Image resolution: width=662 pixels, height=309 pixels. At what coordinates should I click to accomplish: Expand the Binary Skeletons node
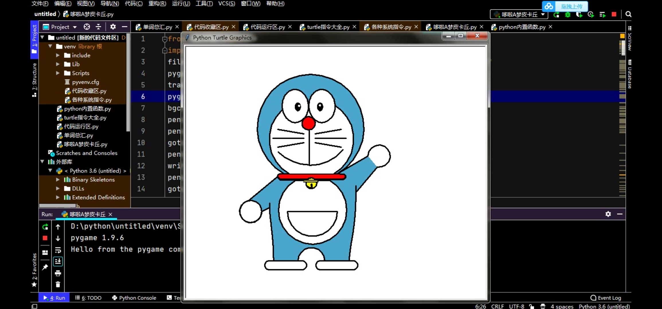click(58, 179)
